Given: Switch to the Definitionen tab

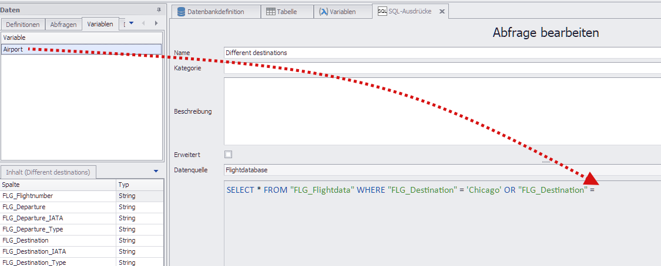Looking at the screenshot, I should click(23, 25).
